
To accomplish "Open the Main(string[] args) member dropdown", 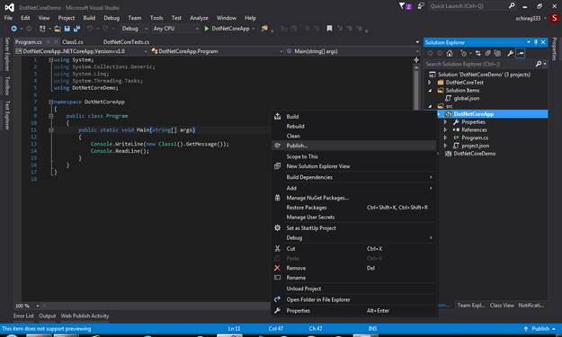I will [353, 51].
